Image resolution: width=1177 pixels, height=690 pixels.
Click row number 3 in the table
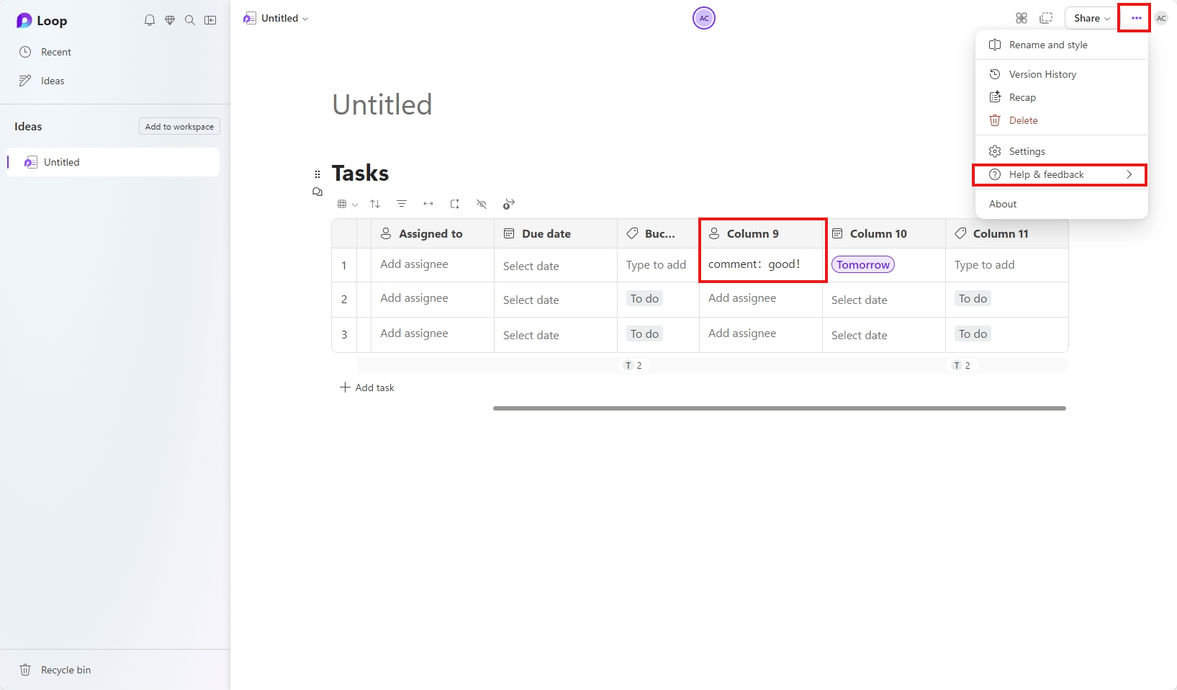344,335
